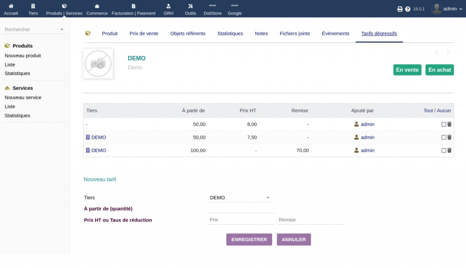Screen dimensions: 466x268
Task: Delete the 100,00 quantity DEMO row
Action: 449,151
